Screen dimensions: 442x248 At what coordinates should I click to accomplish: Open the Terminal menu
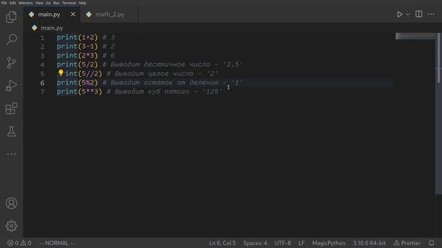[x=69, y=3]
